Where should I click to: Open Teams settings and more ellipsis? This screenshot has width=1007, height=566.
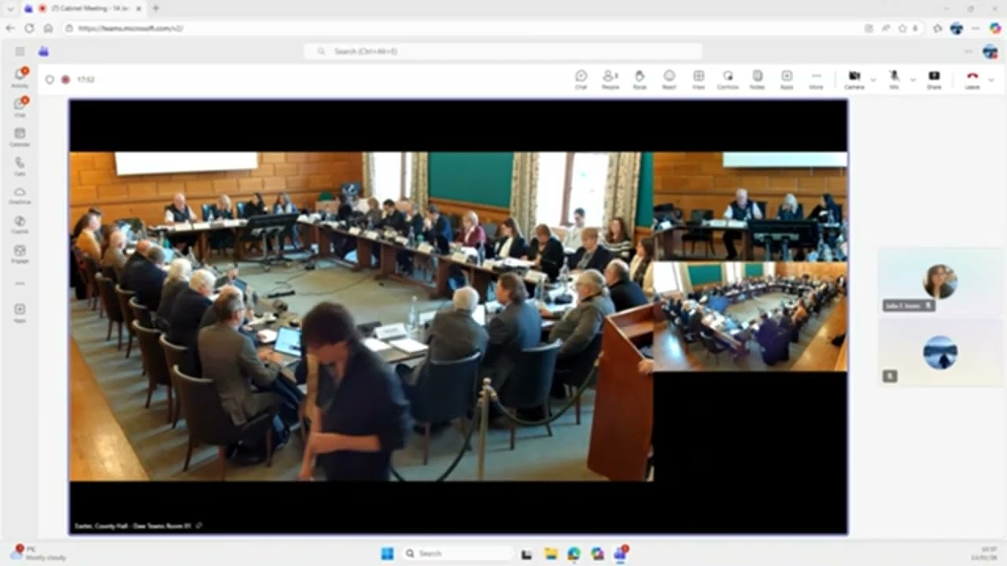(x=969, y=51)
